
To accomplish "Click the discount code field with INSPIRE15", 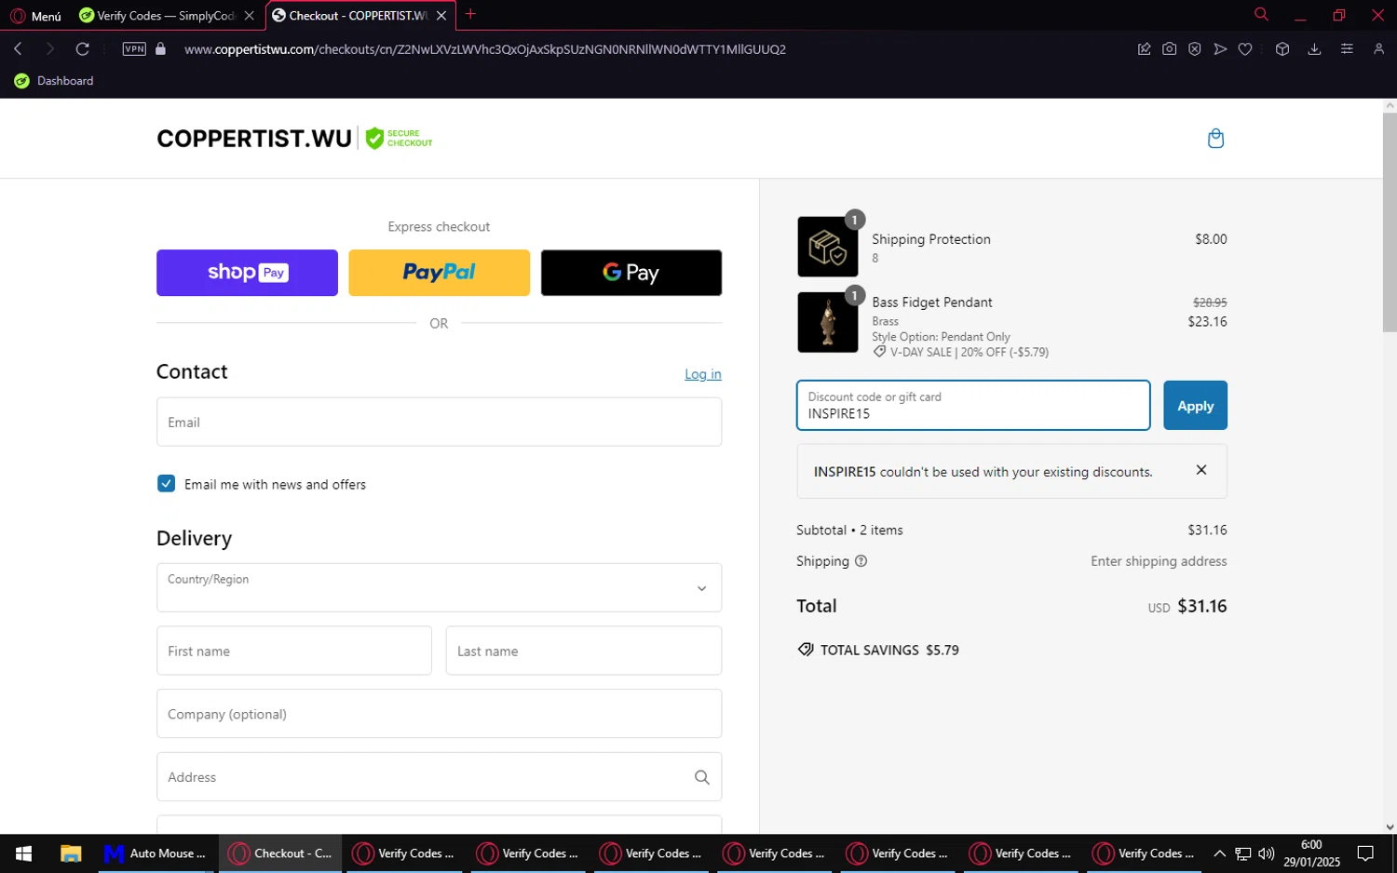I will click(973, 405).
